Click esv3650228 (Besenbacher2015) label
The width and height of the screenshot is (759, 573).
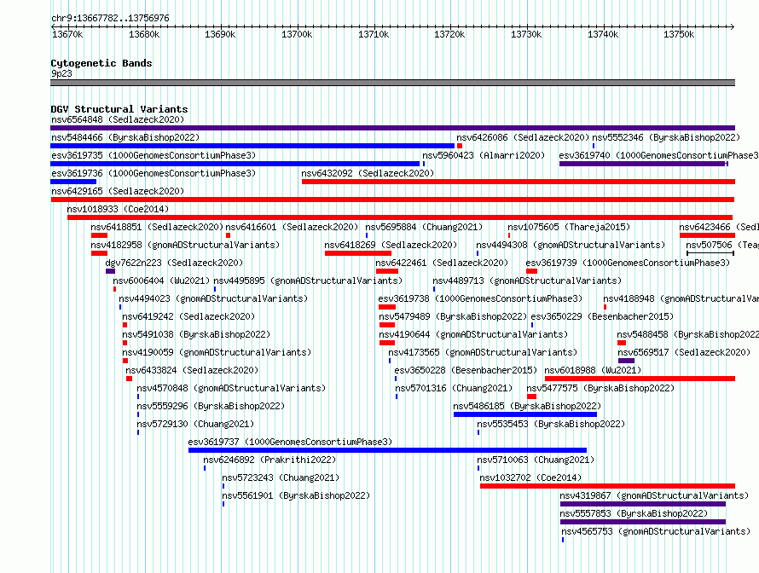(x=466, y=370)
